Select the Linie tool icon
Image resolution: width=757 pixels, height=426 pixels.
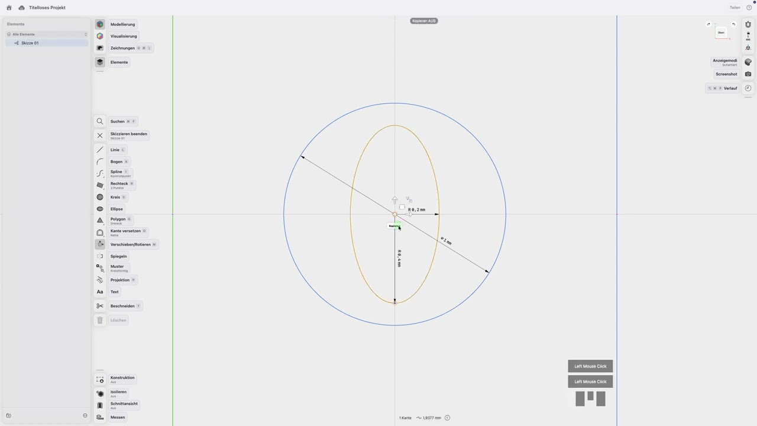point(100,150)
